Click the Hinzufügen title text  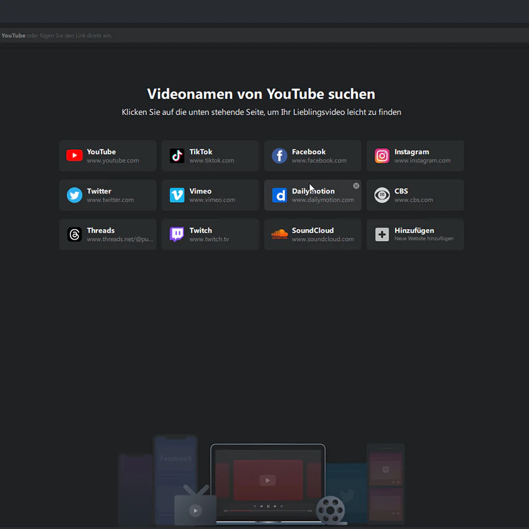tap(414, 230)
